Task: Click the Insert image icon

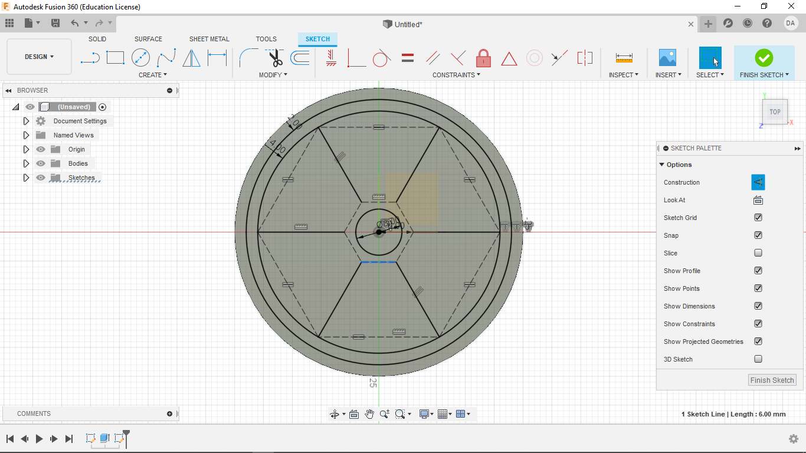Action: click(x=667, y=58)
